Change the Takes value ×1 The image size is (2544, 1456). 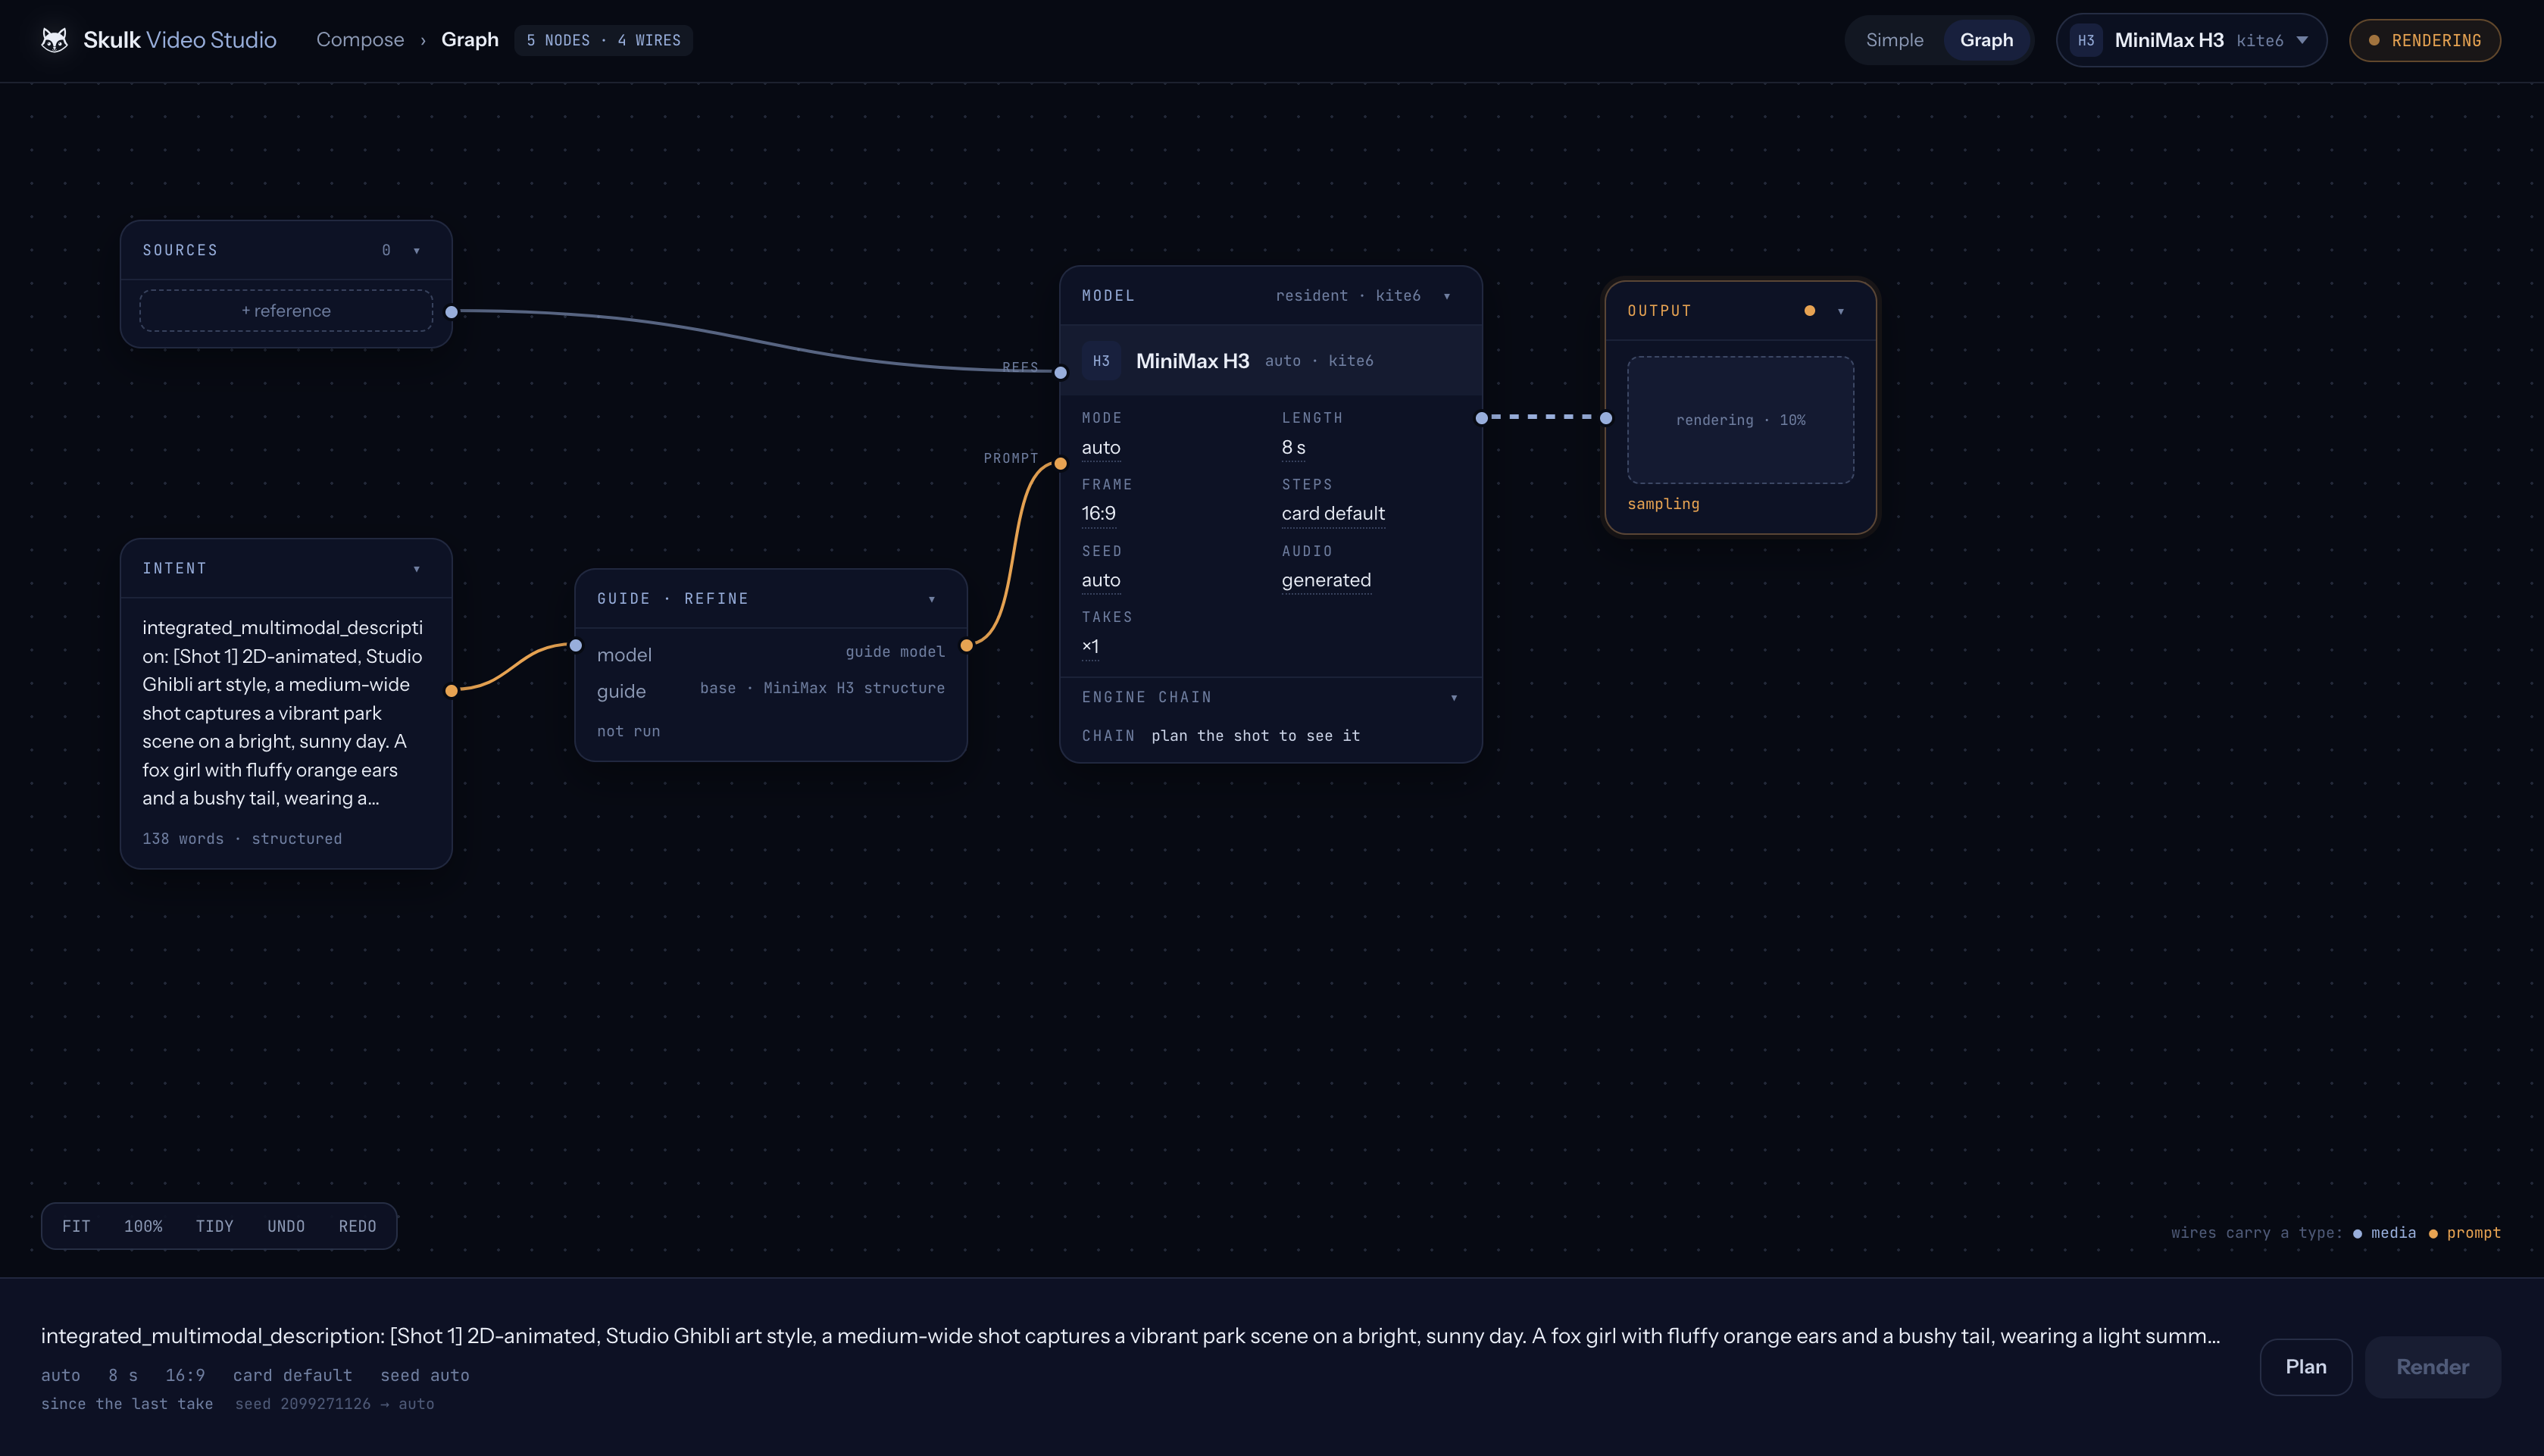point(1090,647)
